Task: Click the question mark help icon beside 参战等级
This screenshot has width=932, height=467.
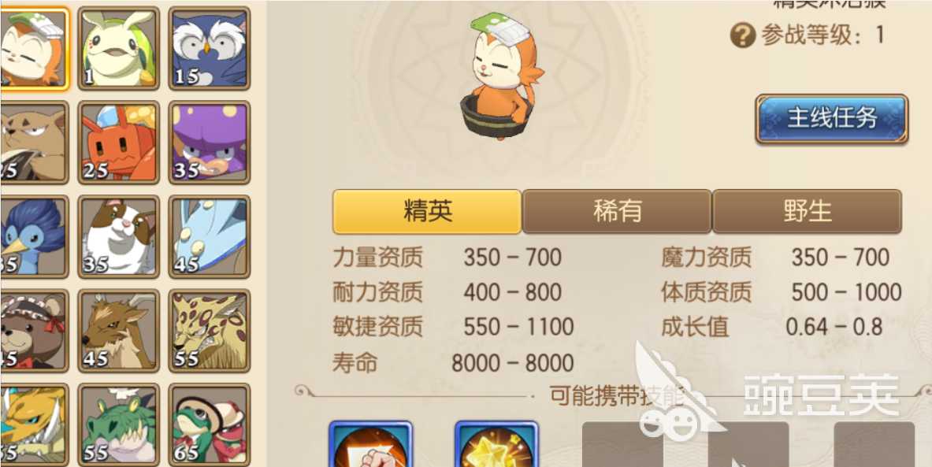Action: [x=743, y=35]
